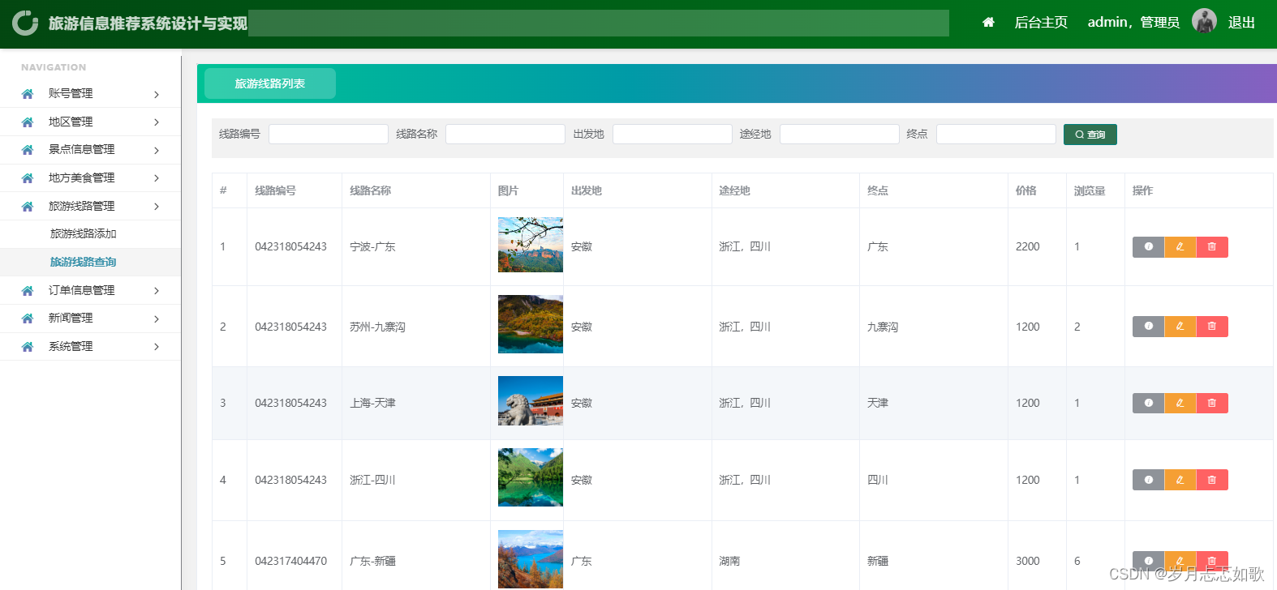This screenshot has width=1277, height=590.
Task: Expand the 账号管理 chevron arrow
Action: tap(157, 95)
